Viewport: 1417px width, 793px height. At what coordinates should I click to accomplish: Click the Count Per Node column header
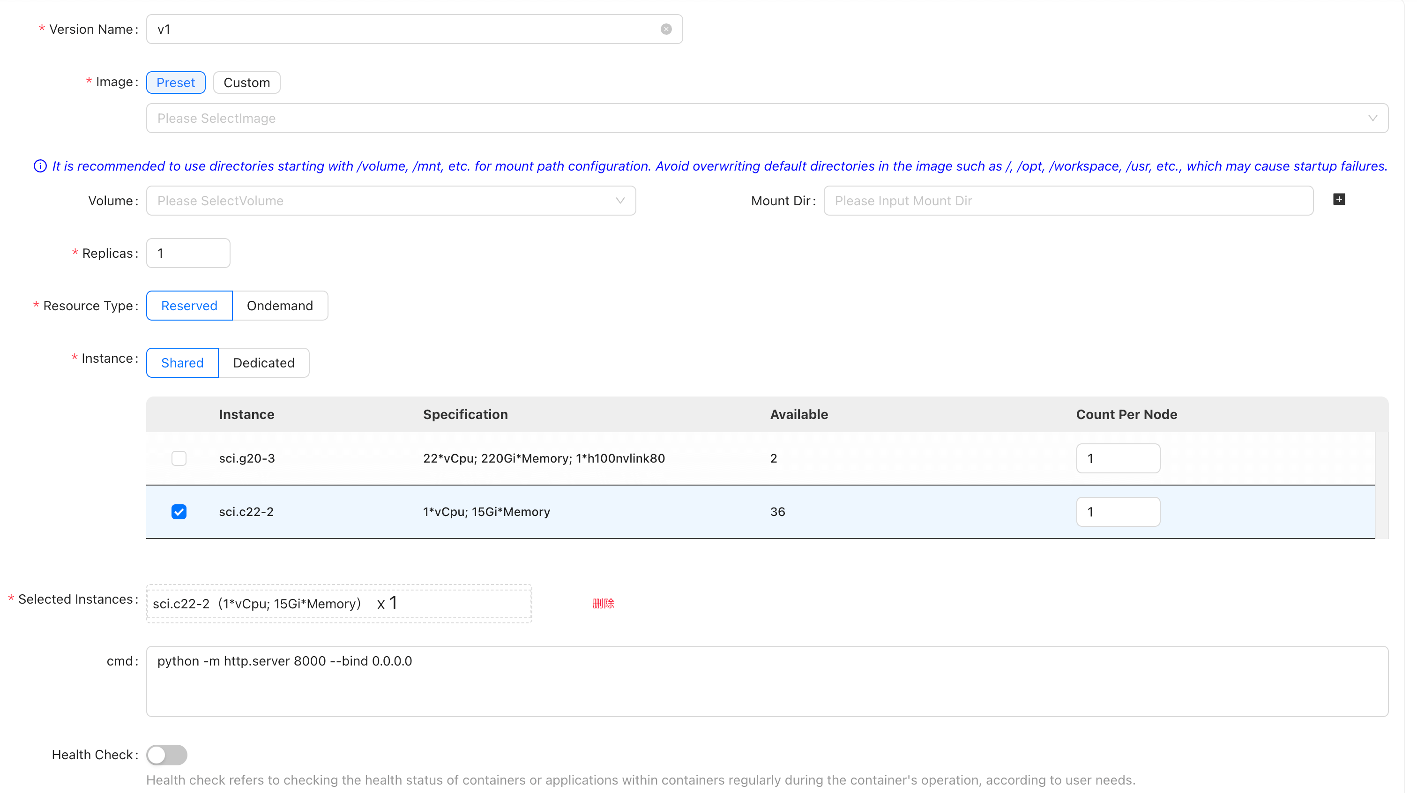point(1126,414)
